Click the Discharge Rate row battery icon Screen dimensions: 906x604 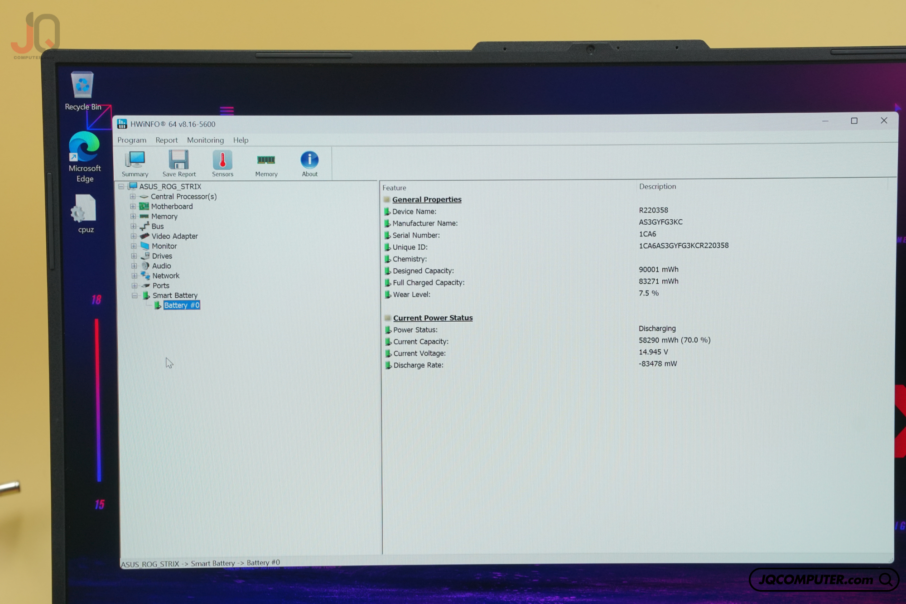[389, 365]
